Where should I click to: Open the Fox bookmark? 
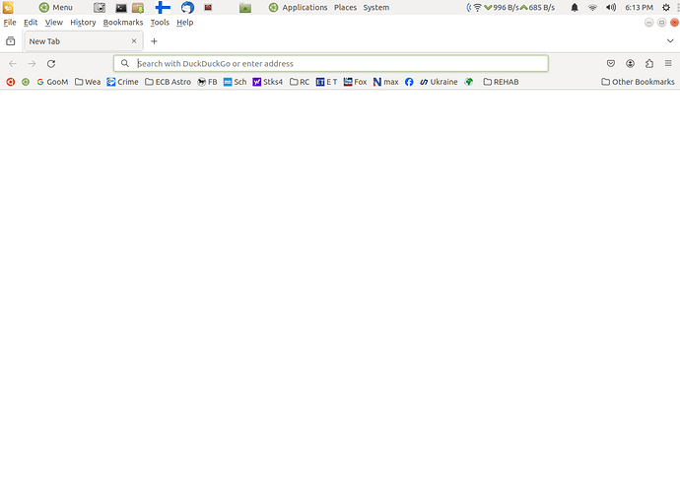coord(355,82)
